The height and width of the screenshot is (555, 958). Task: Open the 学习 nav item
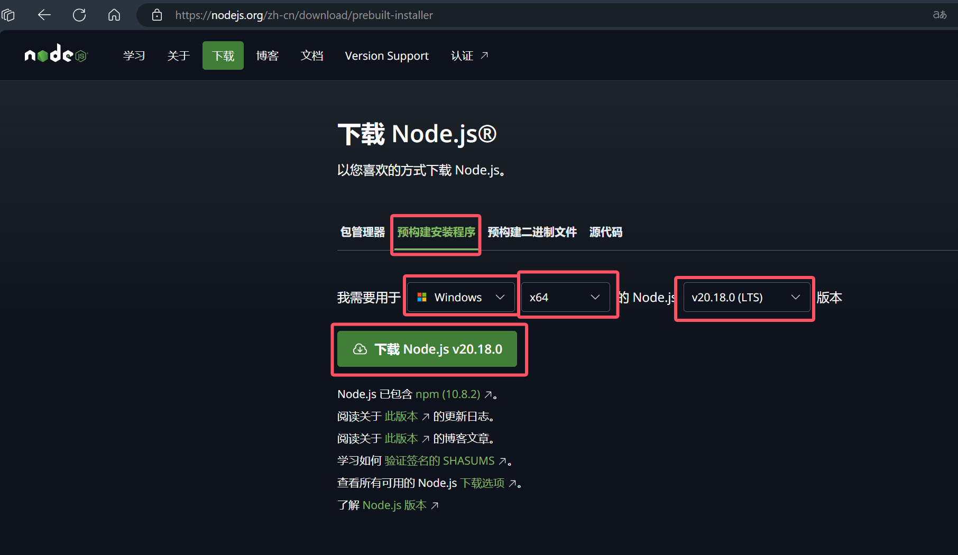coord(134,55)
